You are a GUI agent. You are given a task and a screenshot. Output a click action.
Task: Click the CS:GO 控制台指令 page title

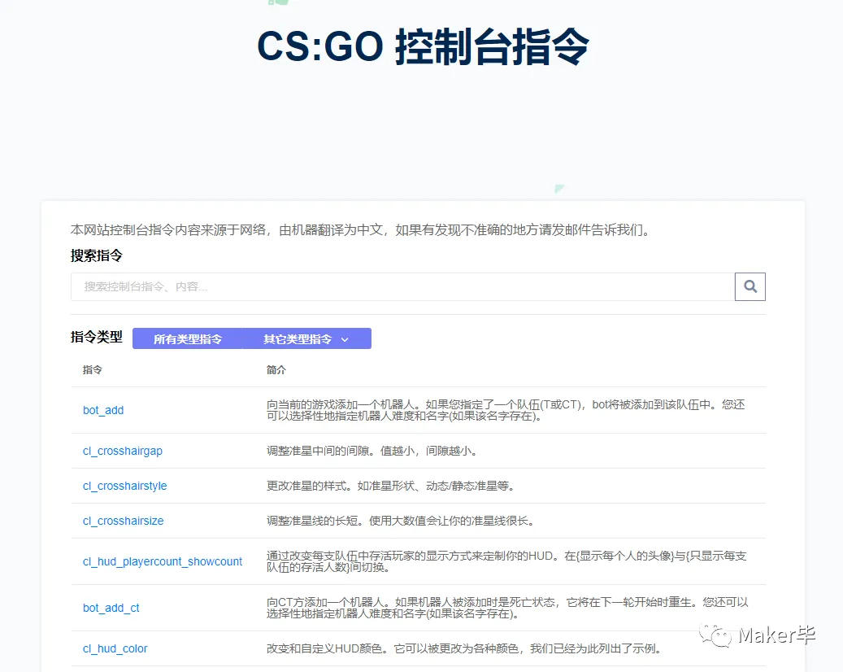tap(423, 47)
